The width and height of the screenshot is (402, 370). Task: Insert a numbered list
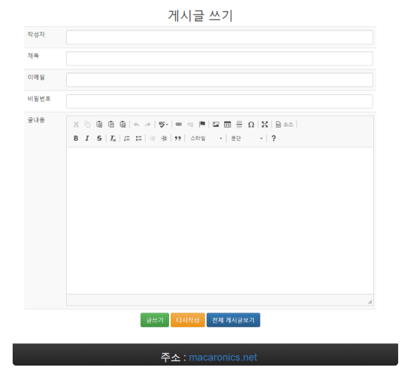pos(127,138)
